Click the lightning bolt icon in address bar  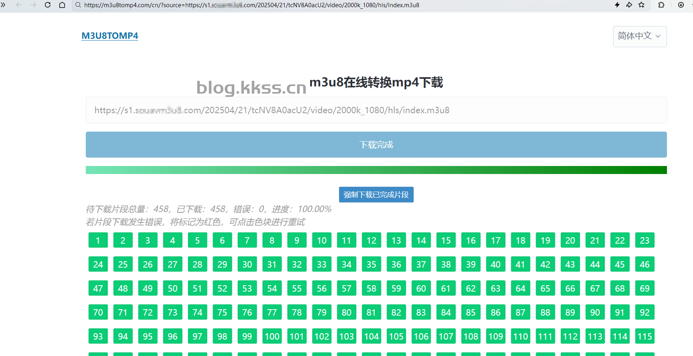[x=617, y=5]
